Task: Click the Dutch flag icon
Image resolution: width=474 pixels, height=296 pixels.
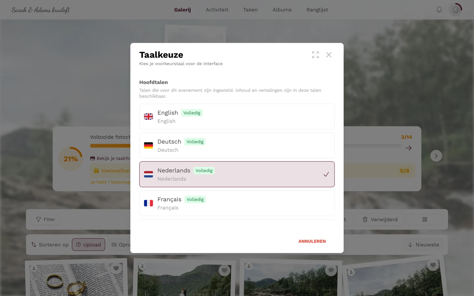Action: pyautogui.click(x=148, y=174)
